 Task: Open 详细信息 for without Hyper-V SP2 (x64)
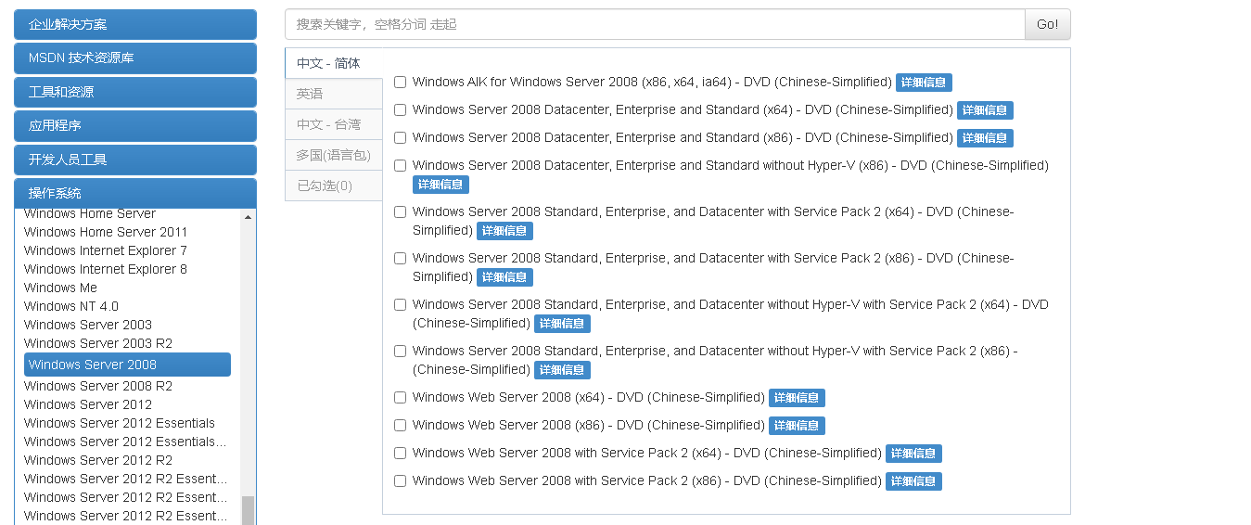pyautogui.click(x=562, y=324)
